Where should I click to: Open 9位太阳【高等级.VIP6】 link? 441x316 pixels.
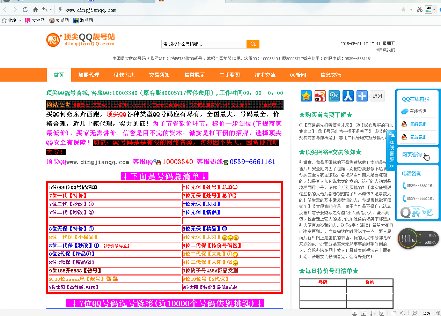tap(74, 287)
